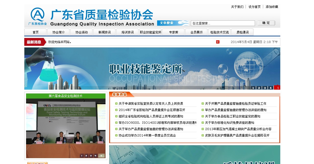The width and height of the screenshot is (314, 164).
Task: Open the 会员展示 tab
Action: [x=196, y=32]
